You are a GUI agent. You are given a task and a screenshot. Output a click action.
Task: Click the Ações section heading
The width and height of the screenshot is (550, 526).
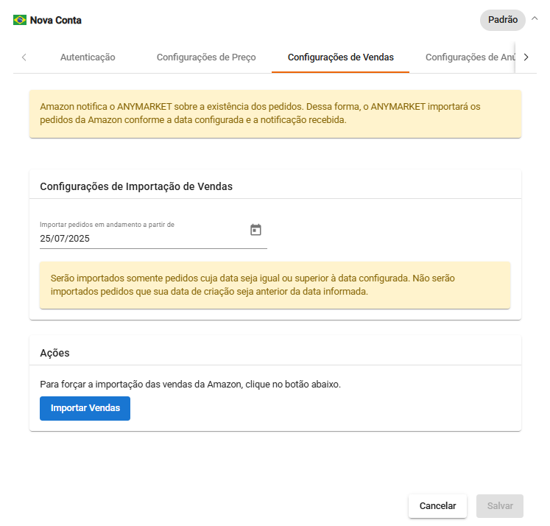54,353
